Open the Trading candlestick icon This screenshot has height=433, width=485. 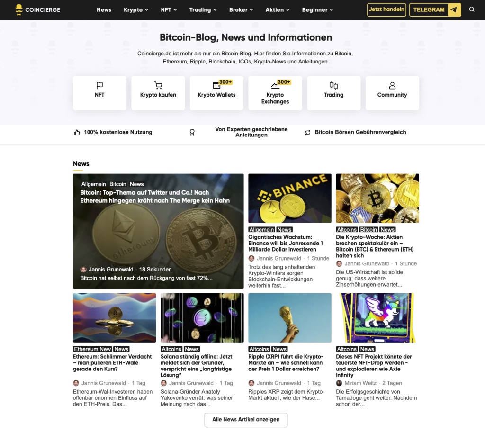pos(333,85)
